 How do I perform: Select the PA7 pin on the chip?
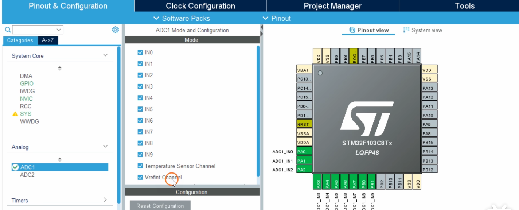tap(355, 181)
